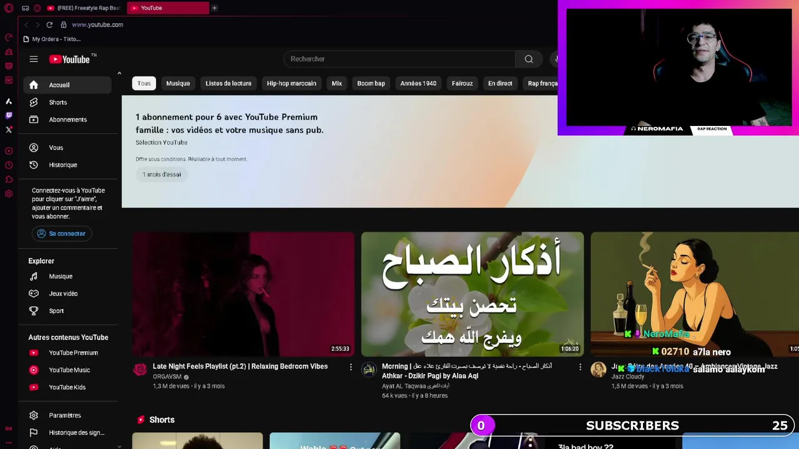Go to Accueil in YouTube sidebar

67,85
